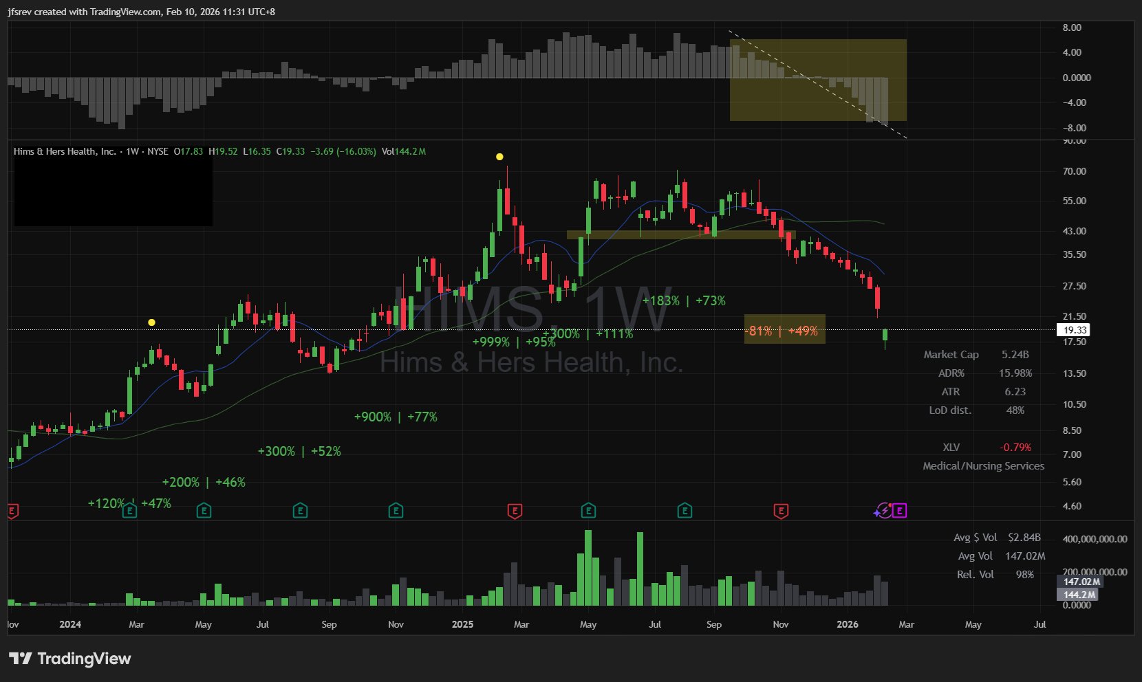Click the red earnings marker at chart's left edge
1142x682 pixels.
tap(12, 511)
